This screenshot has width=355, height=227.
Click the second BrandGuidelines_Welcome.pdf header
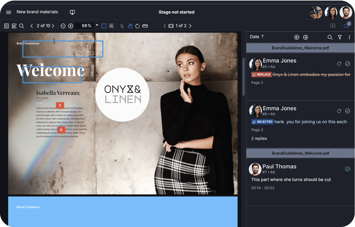coord(300,153)
